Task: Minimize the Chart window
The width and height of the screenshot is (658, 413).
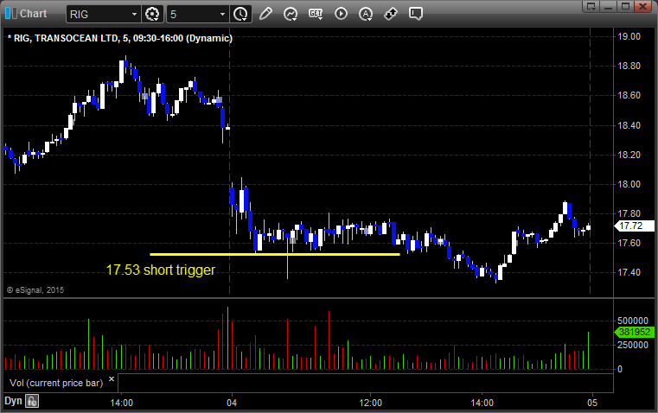Action: (x=609, y=6)
